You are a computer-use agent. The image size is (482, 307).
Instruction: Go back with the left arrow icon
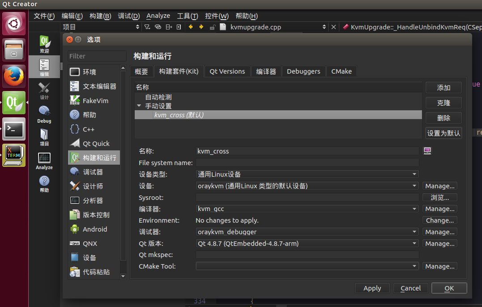click(191, 27)
